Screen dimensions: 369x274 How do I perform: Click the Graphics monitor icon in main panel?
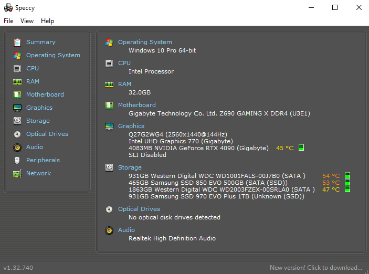click(109, 126)
